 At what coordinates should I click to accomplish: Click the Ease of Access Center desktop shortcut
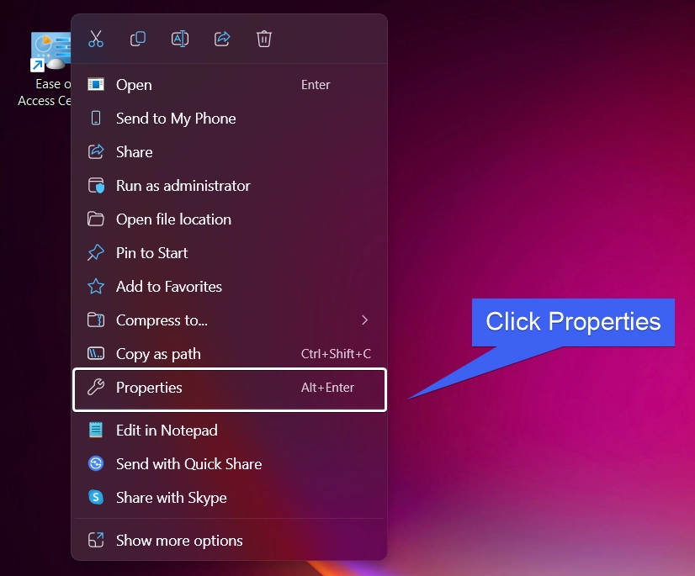pyautogui.click(x=45, y=69)
